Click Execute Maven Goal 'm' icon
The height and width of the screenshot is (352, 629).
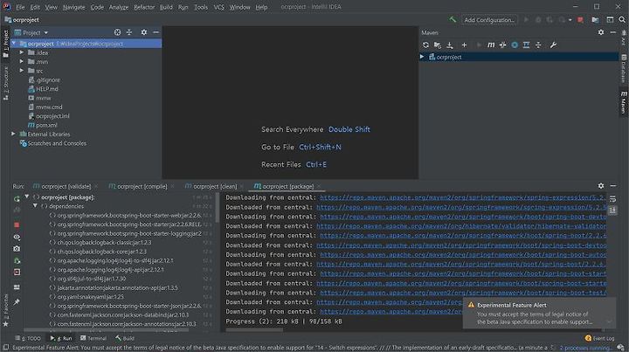(491, 45)
